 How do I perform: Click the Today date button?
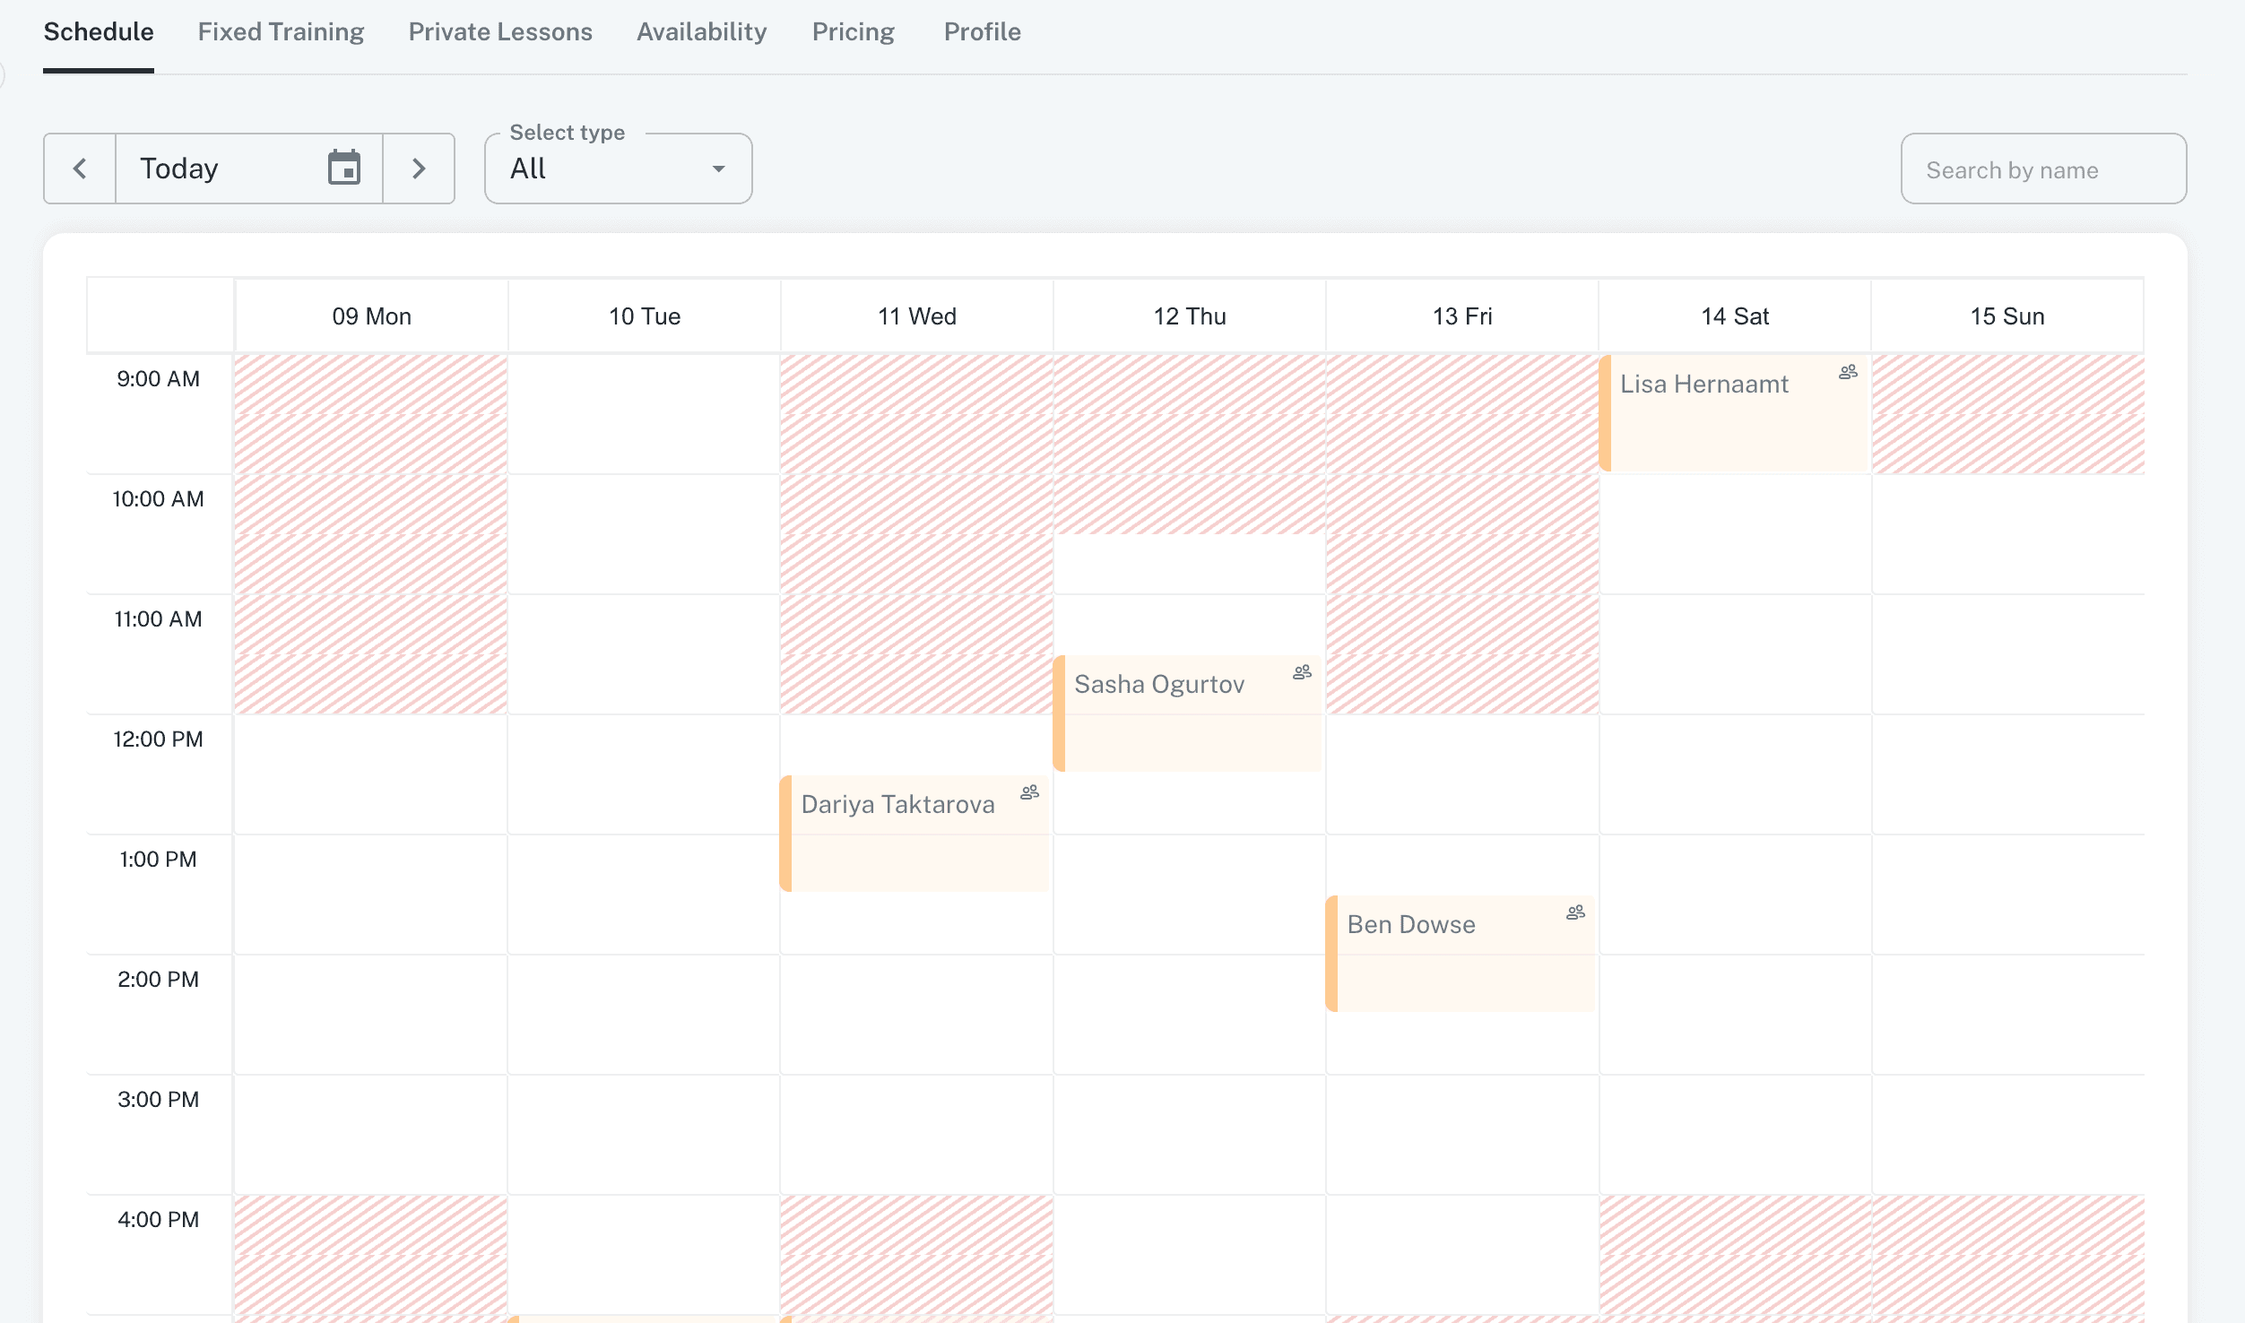215,169
